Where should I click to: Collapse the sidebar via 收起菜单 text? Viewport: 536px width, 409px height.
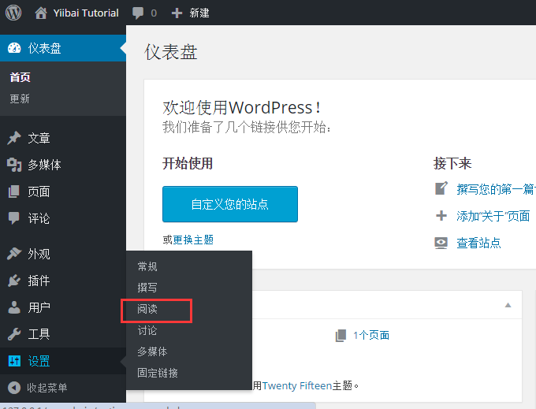(x=47, y=388)
